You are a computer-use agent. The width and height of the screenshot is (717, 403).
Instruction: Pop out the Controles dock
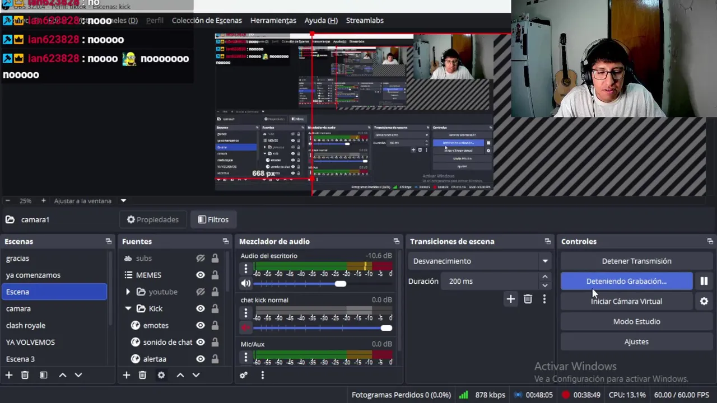(x=710, y=241)
